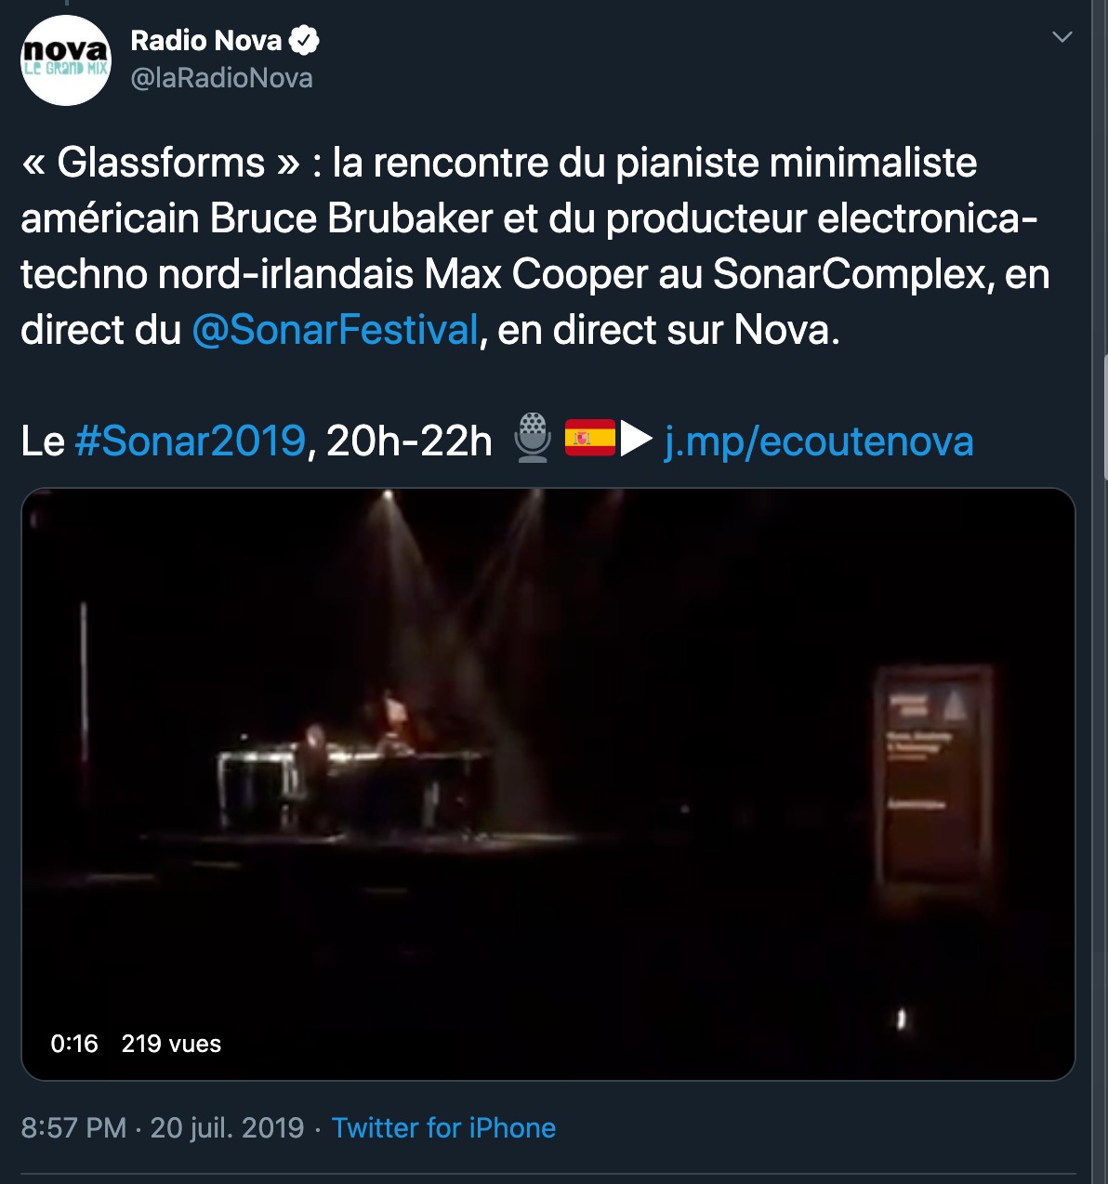
Task: Follow the j.mp/ecoutenova link
Action: (819, 441)
